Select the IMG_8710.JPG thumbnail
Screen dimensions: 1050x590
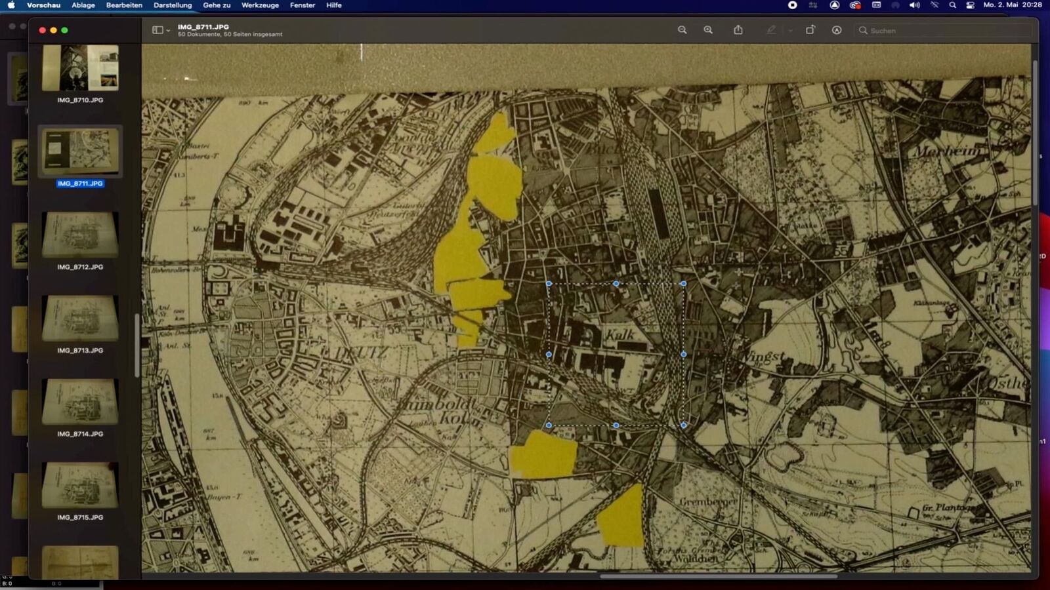point(80,68)
